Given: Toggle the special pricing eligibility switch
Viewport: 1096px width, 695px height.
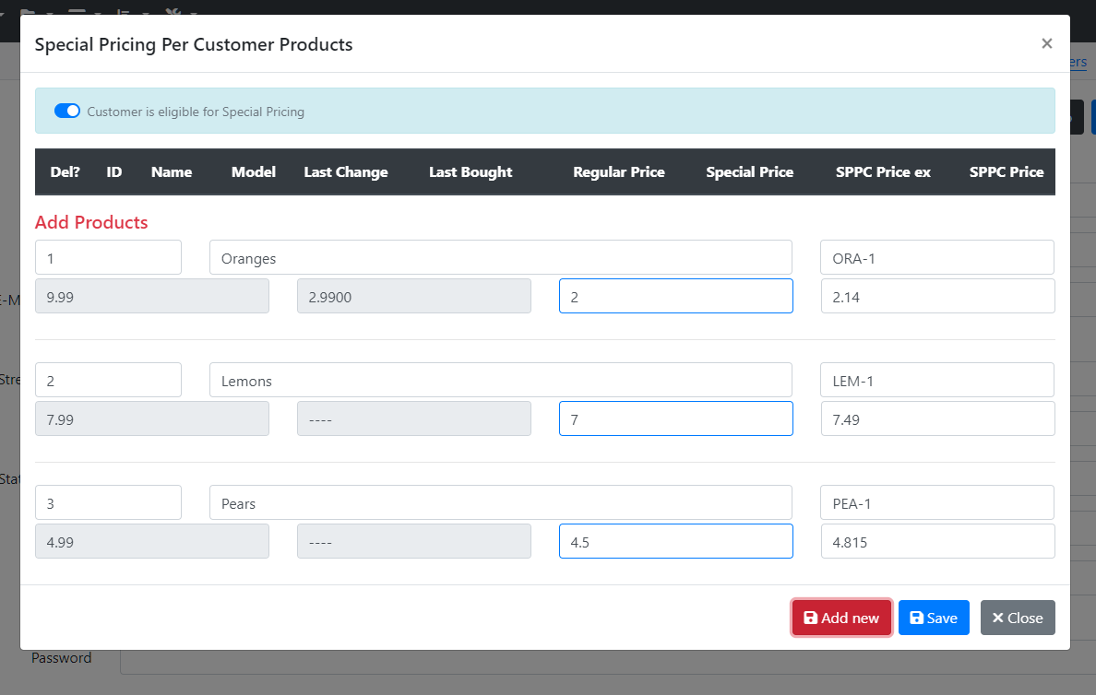Looking at the screenshot, I should point(67,111).
